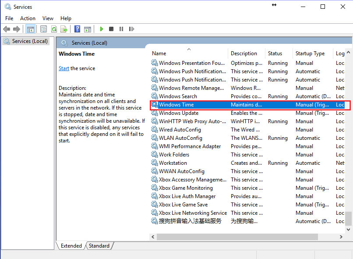353x259 pixels.
Task: Click 'Creates and...' description of Workstation
Action: [246, 163]
